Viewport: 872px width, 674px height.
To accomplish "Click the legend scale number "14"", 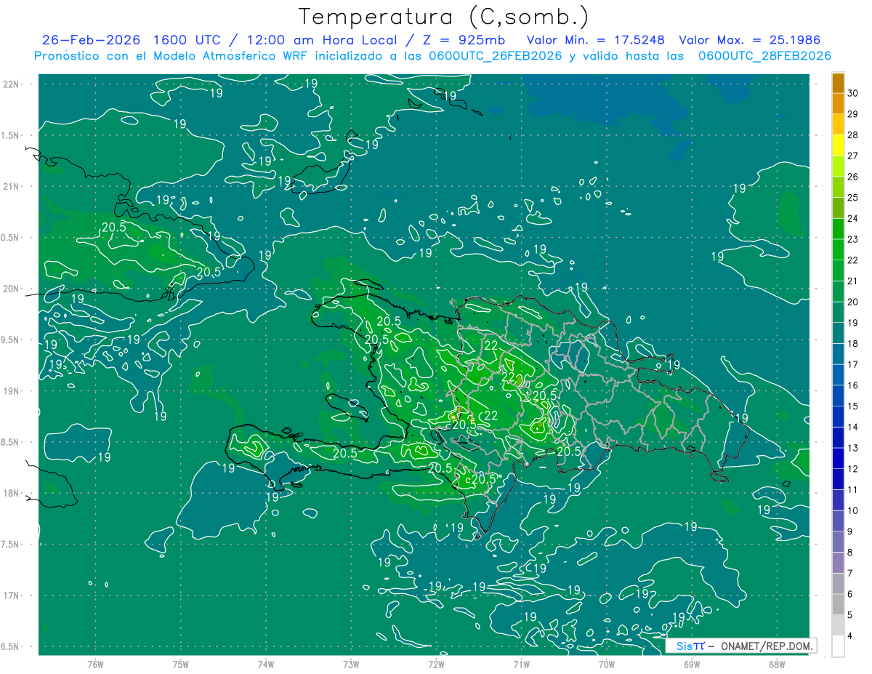I will coord(853,427).
